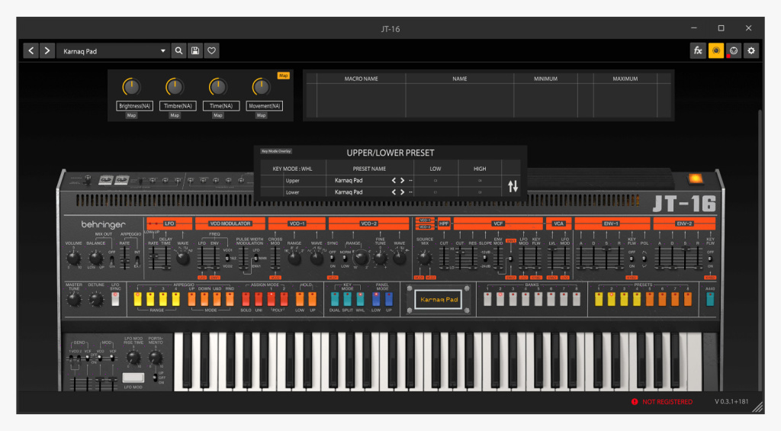The height and width of the screenshot is (431, 781).
Task: Click the large white LFO MOD button
Action: point(133,377)
